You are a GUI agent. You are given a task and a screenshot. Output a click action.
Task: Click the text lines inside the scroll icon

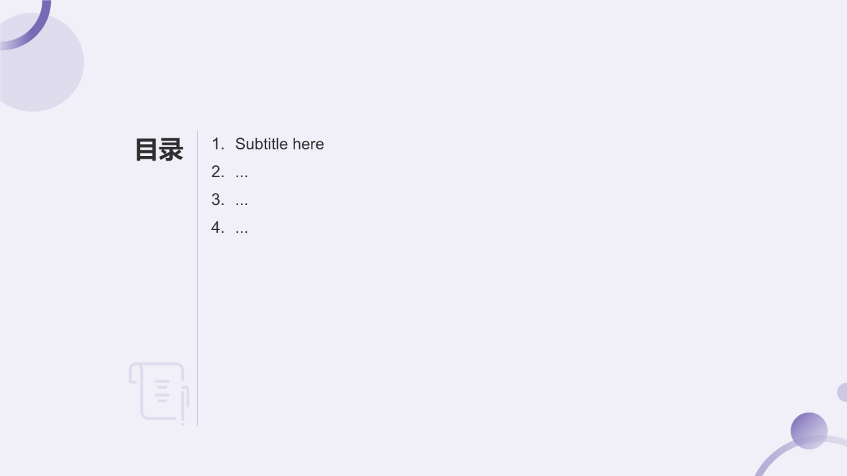[162, 391]
